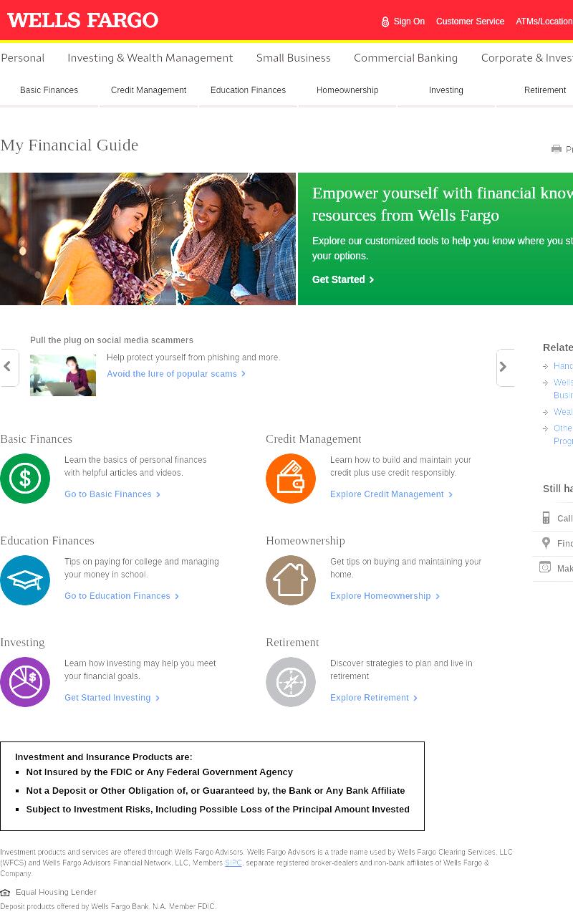The width and height of the screenshot is (573, 917).
Task: Switch to the Basic Finances tab
Action: [49, 91]
